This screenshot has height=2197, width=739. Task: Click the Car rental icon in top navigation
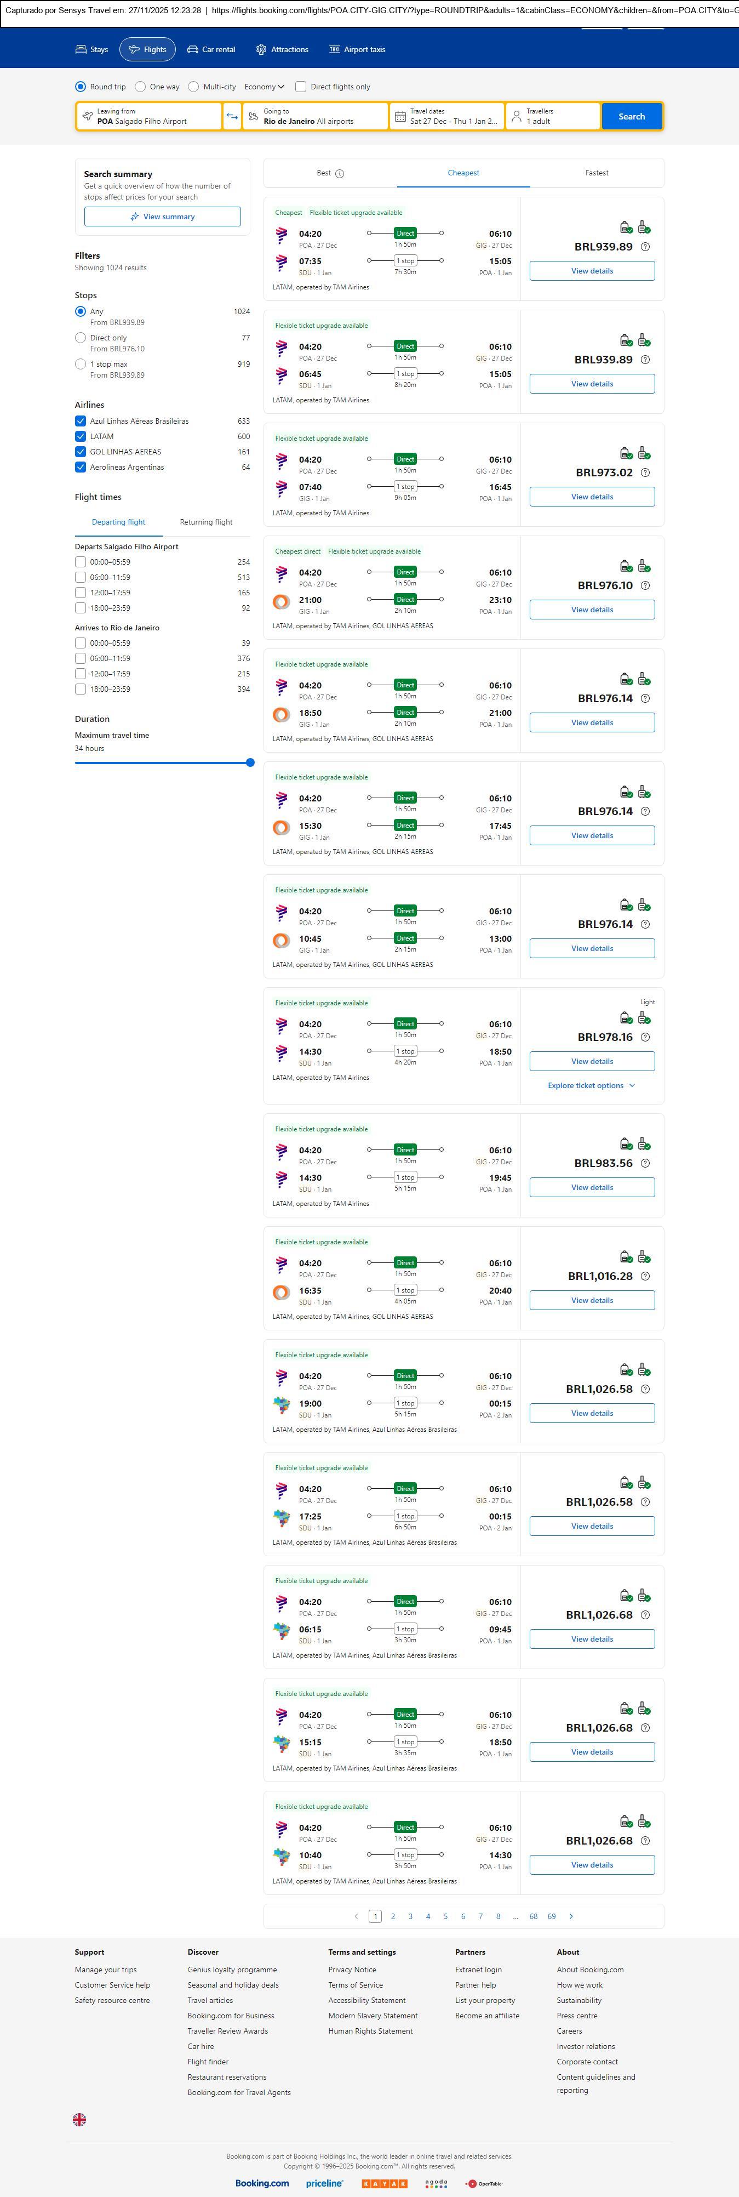[x=193, y=49]
